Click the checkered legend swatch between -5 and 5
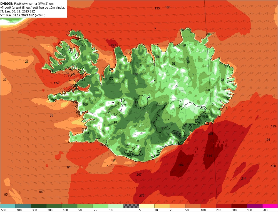The image size is (278, 212). (131, 206)
